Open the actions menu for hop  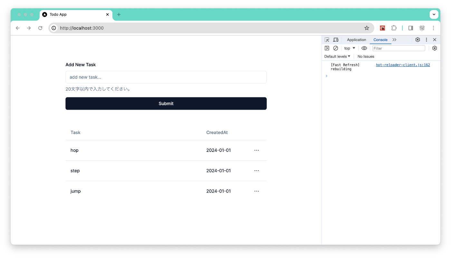(x=256, y=150)
